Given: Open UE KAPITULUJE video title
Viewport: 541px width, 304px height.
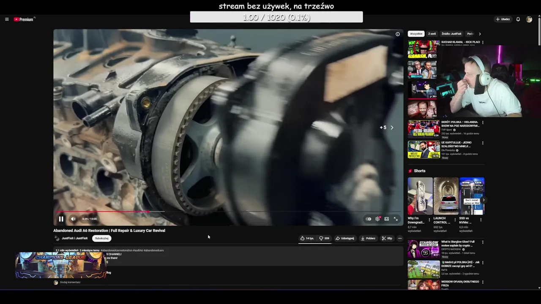Looking at the screenshot, I should click(456, 144).
